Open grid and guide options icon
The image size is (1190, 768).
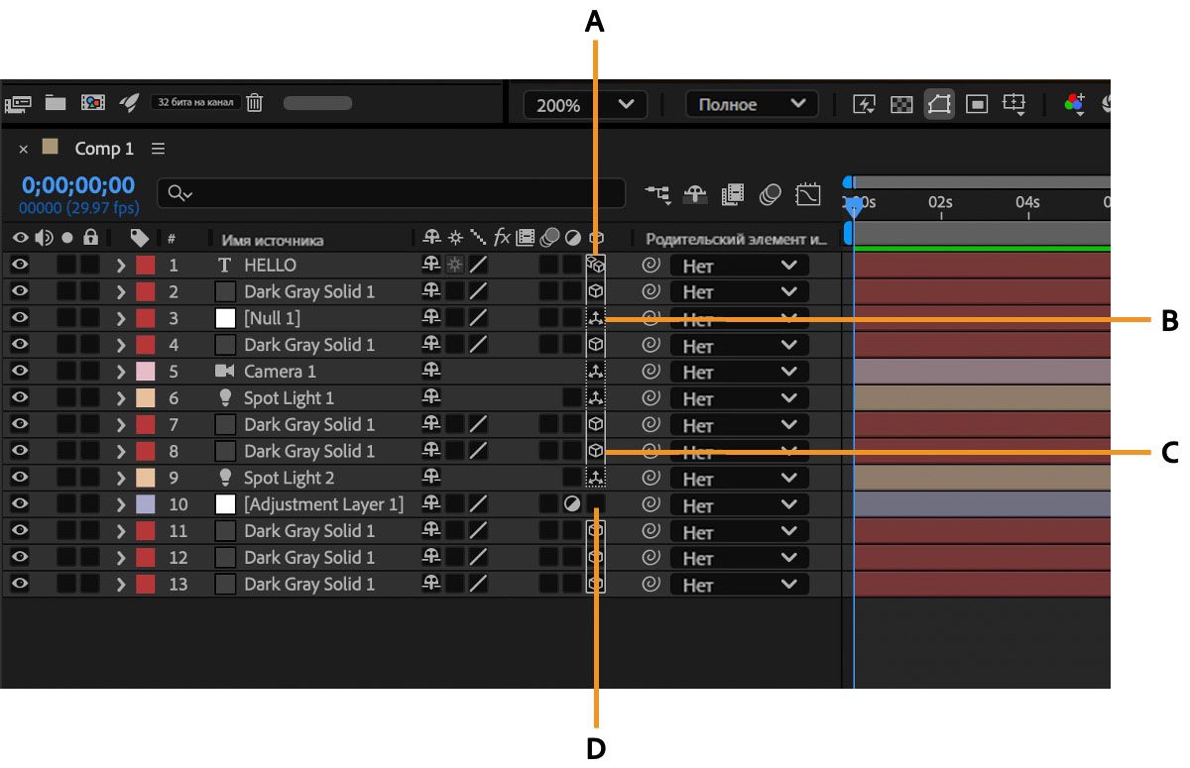point(1013,104)
